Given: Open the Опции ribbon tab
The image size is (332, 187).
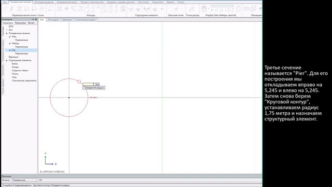Looking at the screenshot, I should pos(181,2).
